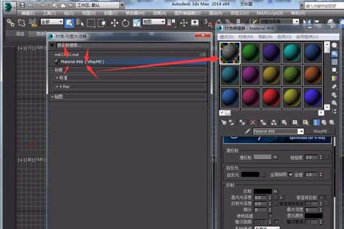Collapse the mat library group in browser
Image resolution: width=344 pixels, height=229 pixels.
click(52, 54)
